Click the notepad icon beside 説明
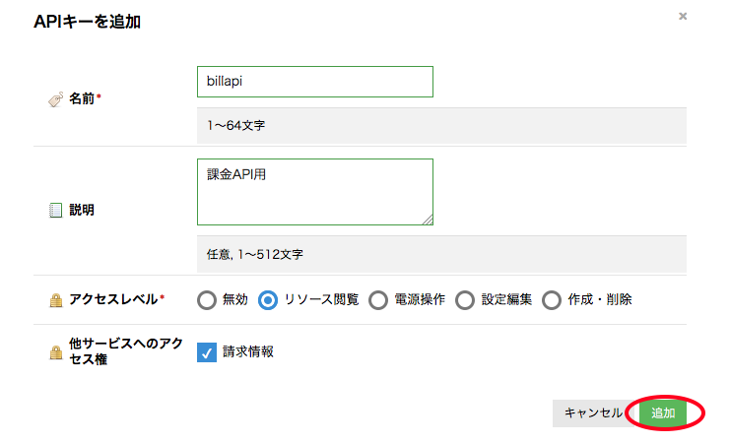This screenshot has height=443, width=730. click(55, 210)
